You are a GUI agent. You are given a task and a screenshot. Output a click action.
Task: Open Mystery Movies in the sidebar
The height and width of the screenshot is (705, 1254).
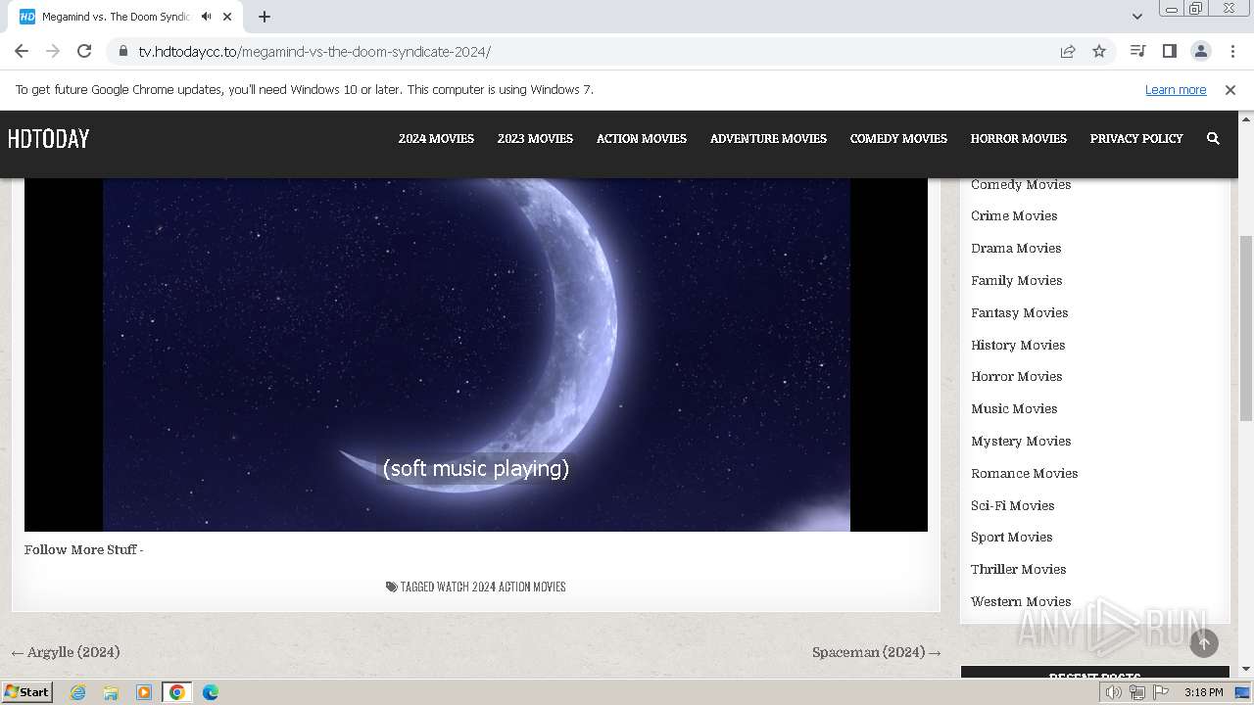[1021, 441]
